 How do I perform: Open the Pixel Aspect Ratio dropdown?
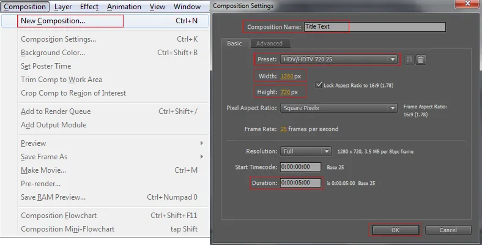[x=338, y=108]
